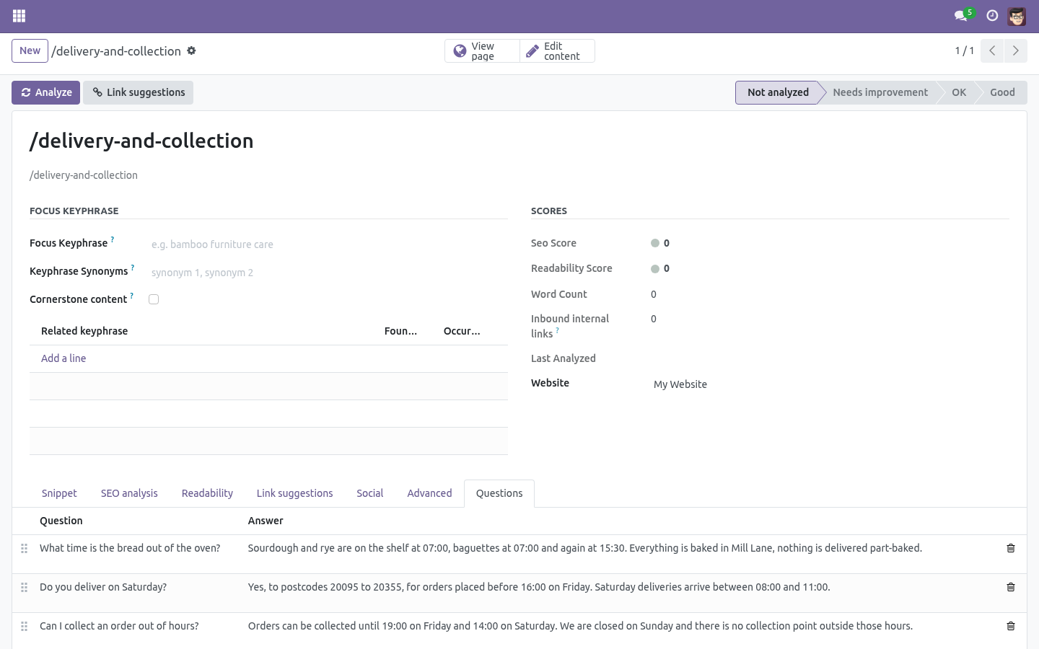
Task: Click the Analyze button
Action: pos(45,92)
